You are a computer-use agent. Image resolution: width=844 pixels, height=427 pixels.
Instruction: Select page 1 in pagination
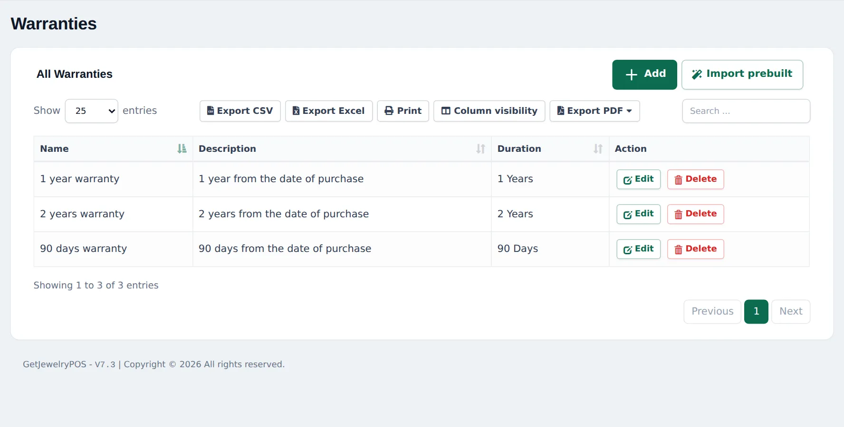[x=756, y=312]
